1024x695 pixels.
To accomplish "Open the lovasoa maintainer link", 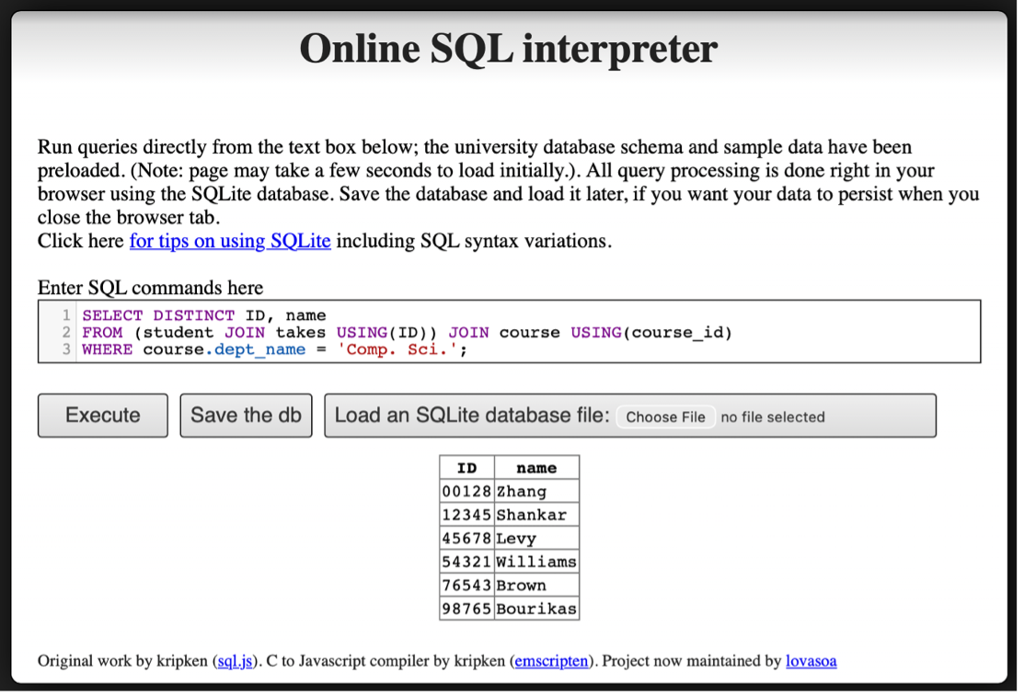I will tap(811, 661).
